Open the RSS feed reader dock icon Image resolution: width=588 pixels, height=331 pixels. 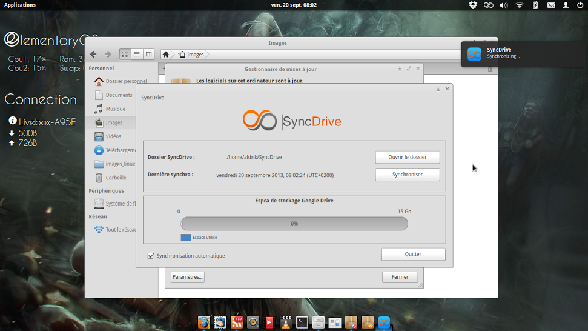(237, 323)
